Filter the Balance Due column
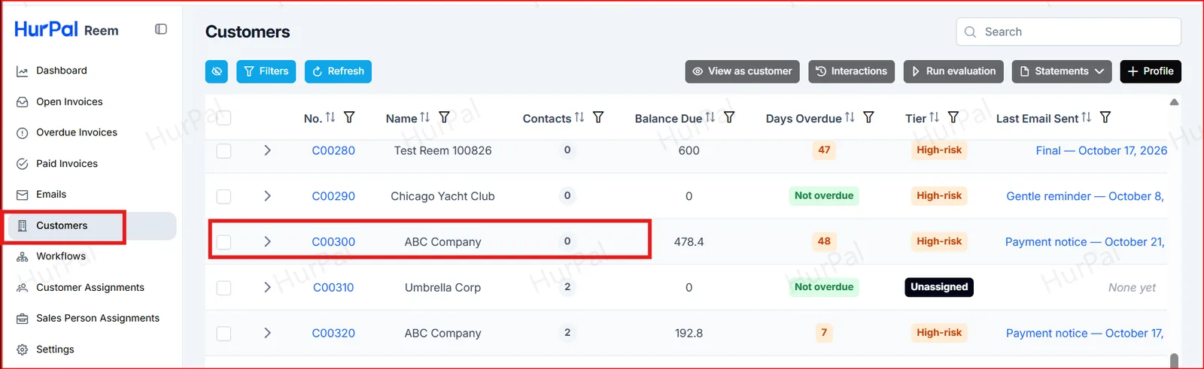This screenshot has width=1204, height=369. 729,117
